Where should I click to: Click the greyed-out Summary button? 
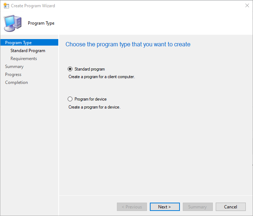(x=198, y=207)
